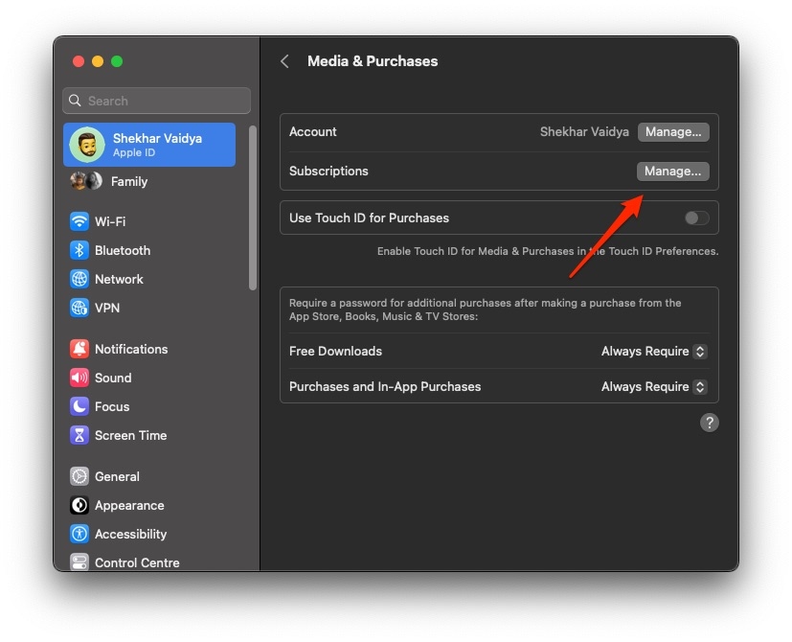Click the green zoom window button
This screenshot has width=792, height=642.
117,61
